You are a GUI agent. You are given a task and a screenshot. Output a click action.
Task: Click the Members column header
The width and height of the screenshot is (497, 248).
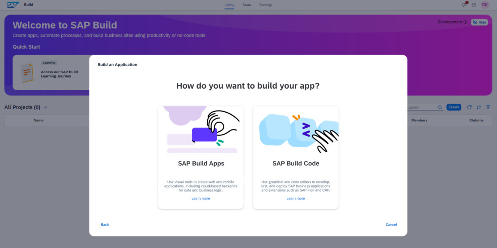click(x=419, y=120)
